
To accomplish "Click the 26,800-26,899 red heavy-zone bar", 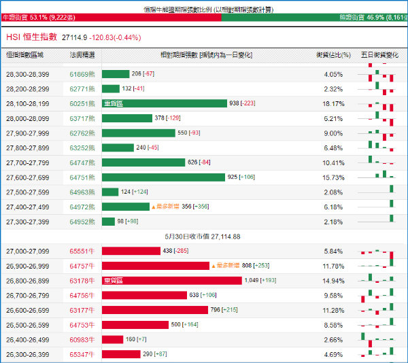I will coord(172,281).
